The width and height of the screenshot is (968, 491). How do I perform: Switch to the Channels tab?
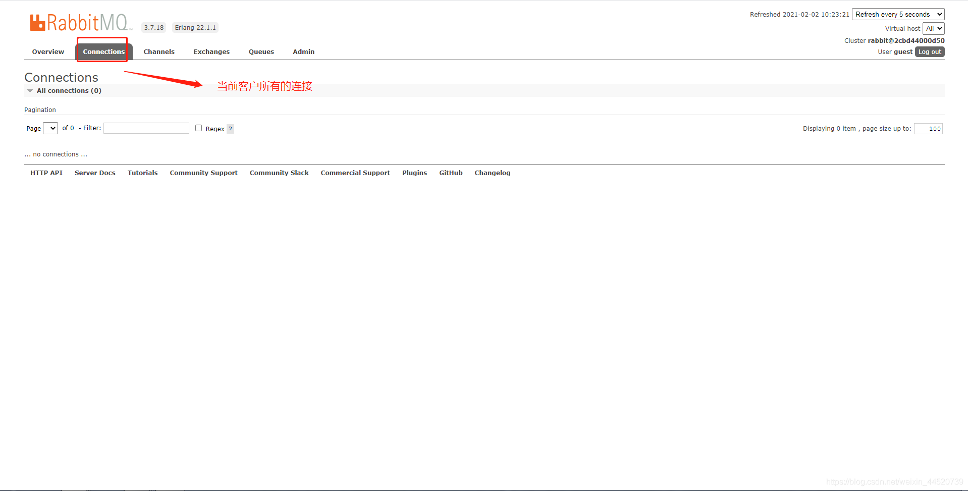click(159, 51)
